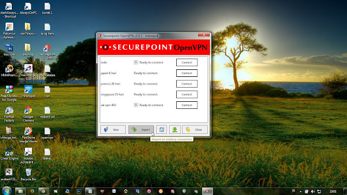Select the openvpn file on desktop
Viewport: 347px width, 195px height.
point(47,133)
